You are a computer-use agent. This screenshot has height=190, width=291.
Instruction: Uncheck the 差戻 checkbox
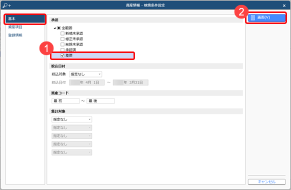(62, 55)
